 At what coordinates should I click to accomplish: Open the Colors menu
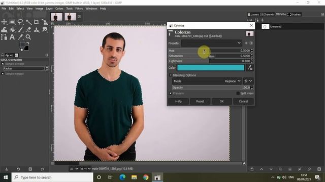59,9
